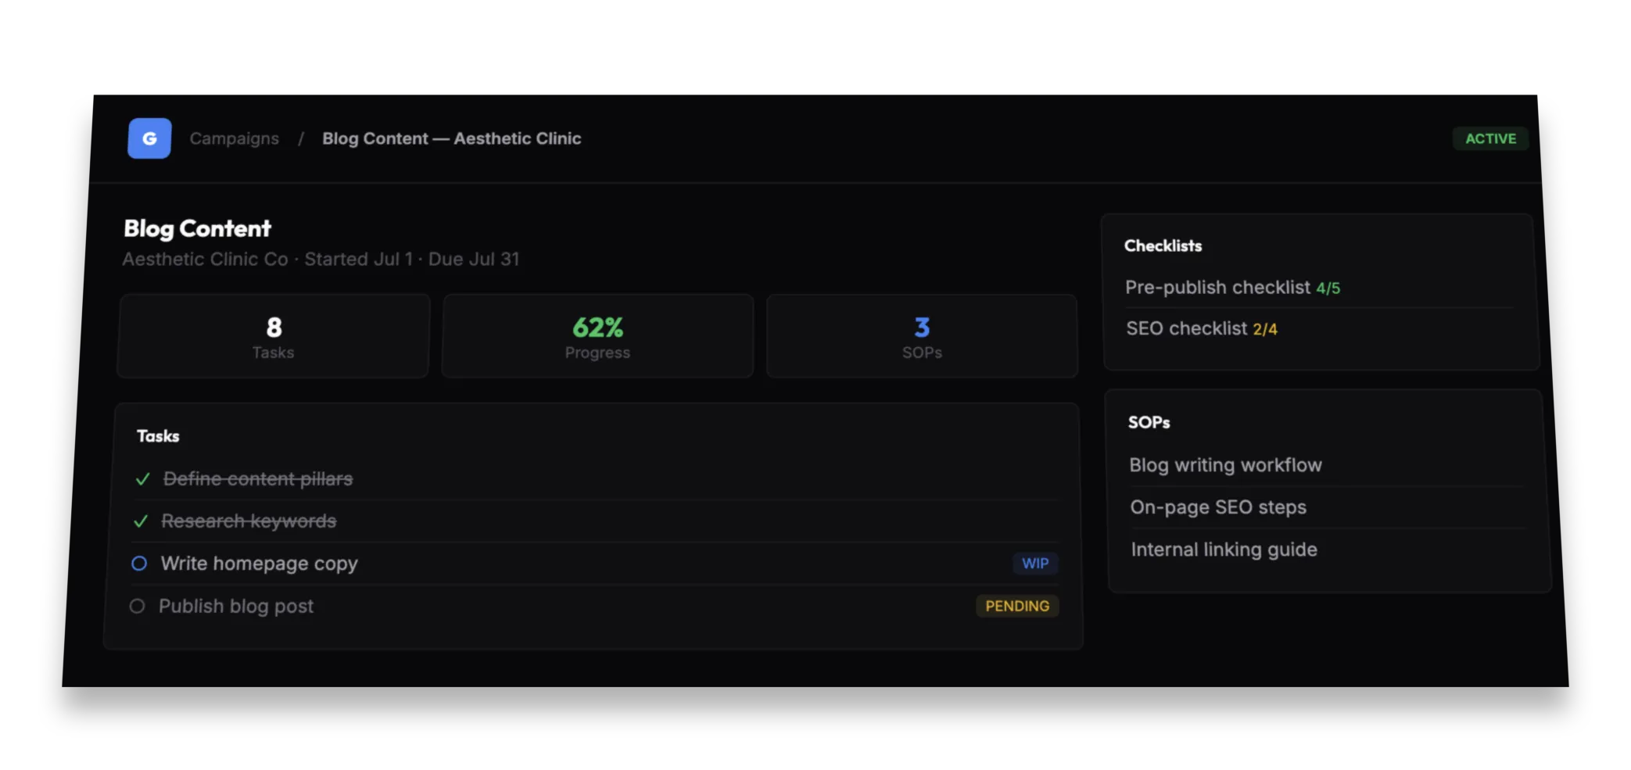The image size is (1631, 770).
Task: Click the WIP status tag
Action: [1035, 564]
